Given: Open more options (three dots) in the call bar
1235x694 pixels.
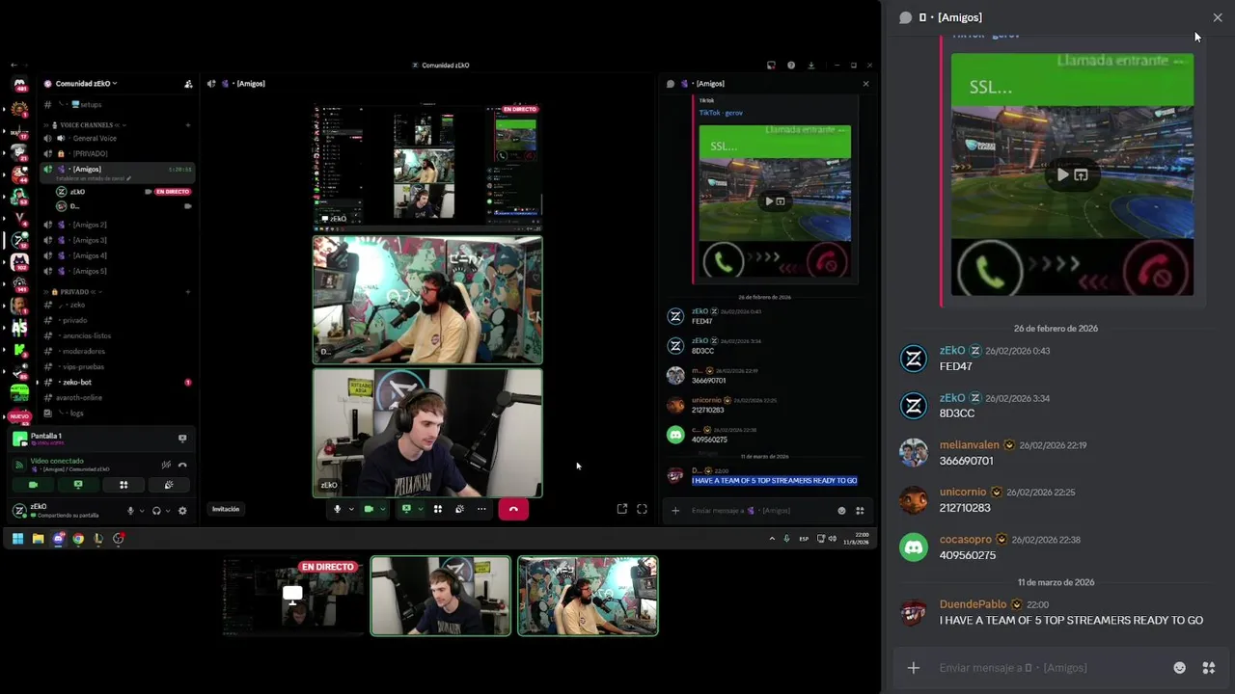Looking at the screenshot, I should click(x=480, y=509).
